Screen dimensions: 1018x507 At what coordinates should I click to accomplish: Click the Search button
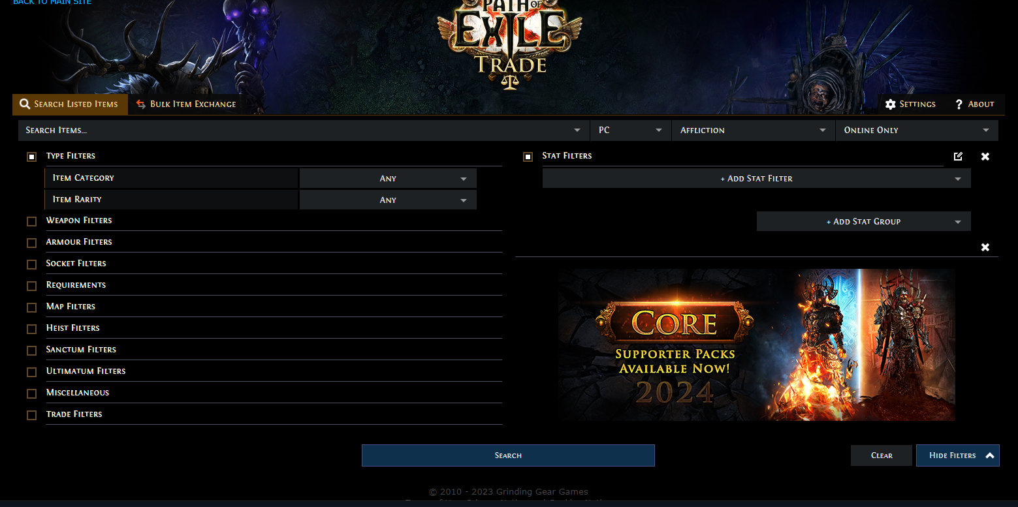click(508, 455)
